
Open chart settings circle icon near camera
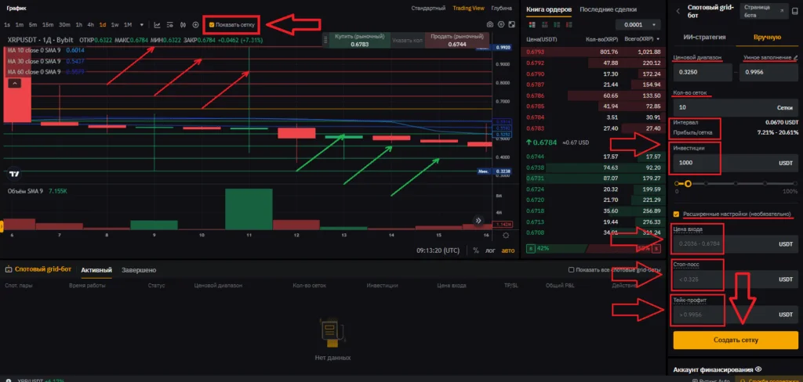click(501, 24)
